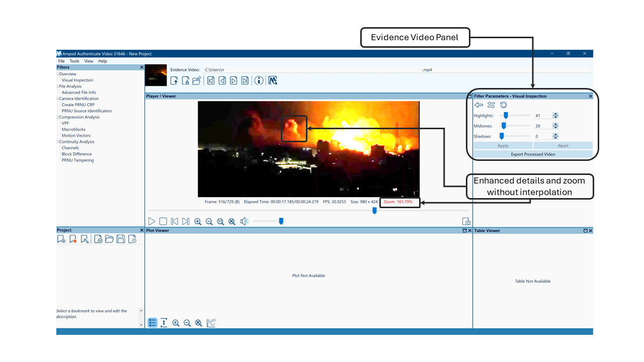Image resolution: width=644 pixels, height=362 pixels.
Task: Mute audio with the speaker icon
Action: pos(244,221)
